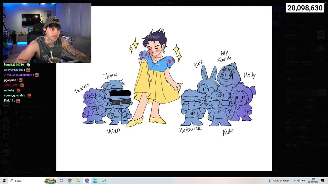Image resolution: width=328 pixels, height=184 pixels.
Task: Open Task View from the taskbar
Action: point(61,181)
